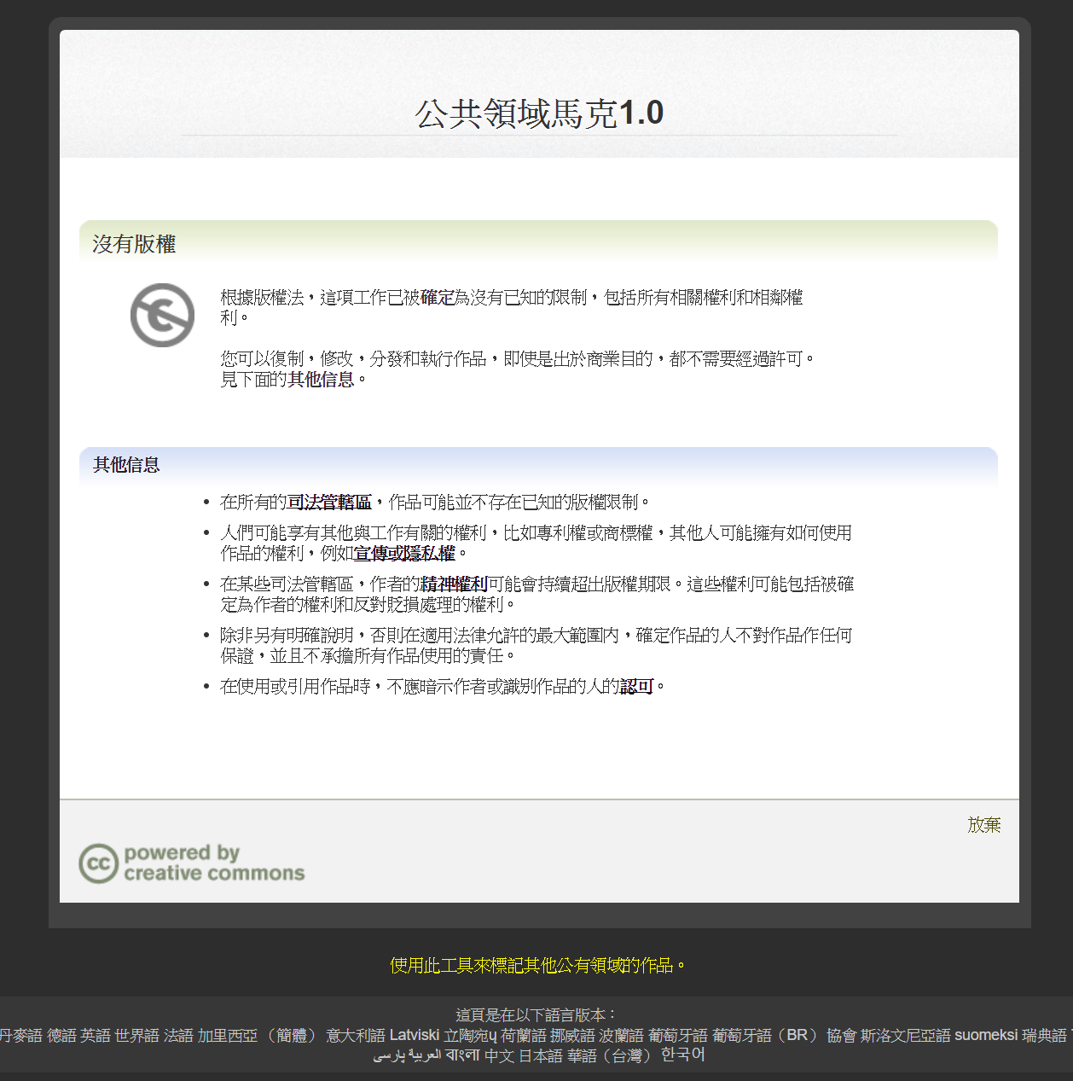
Task: Select the 葡萄牙語 link without BR
Action: [678, 1035]
